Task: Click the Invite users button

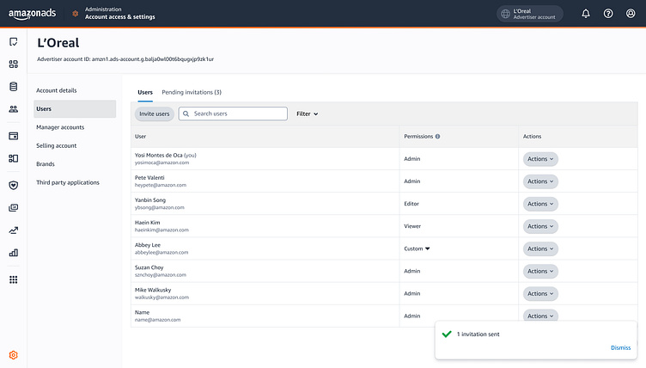Action: click(154, 113)
